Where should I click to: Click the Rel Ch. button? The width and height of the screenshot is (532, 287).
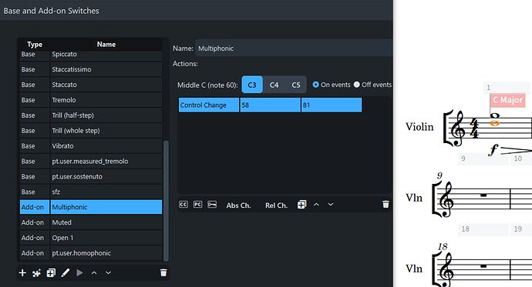tap(276, 205)
